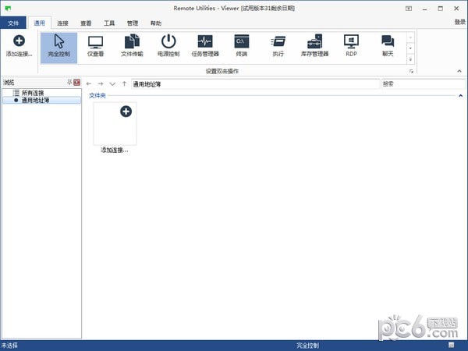The image size is (468, 351).
Task: Open 文件传输 file transfer mode
Action: (132, 48)
